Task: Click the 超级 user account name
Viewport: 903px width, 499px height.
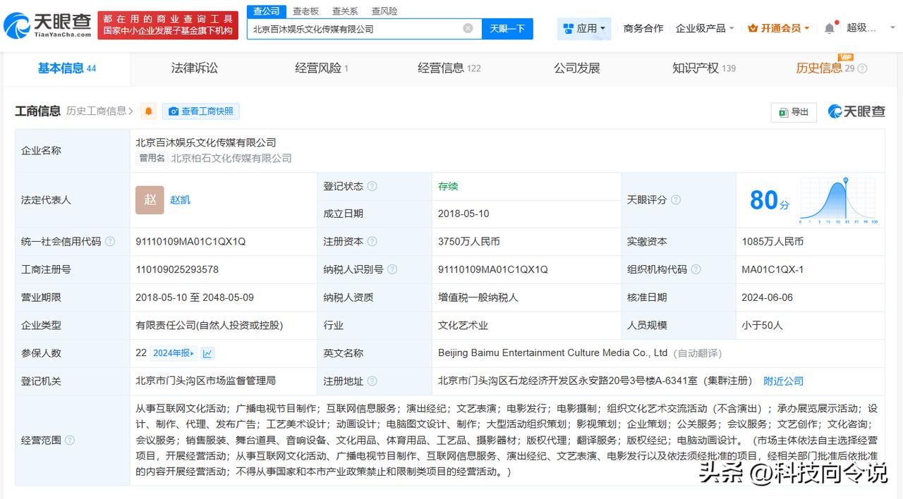Action: pos(862,28)
